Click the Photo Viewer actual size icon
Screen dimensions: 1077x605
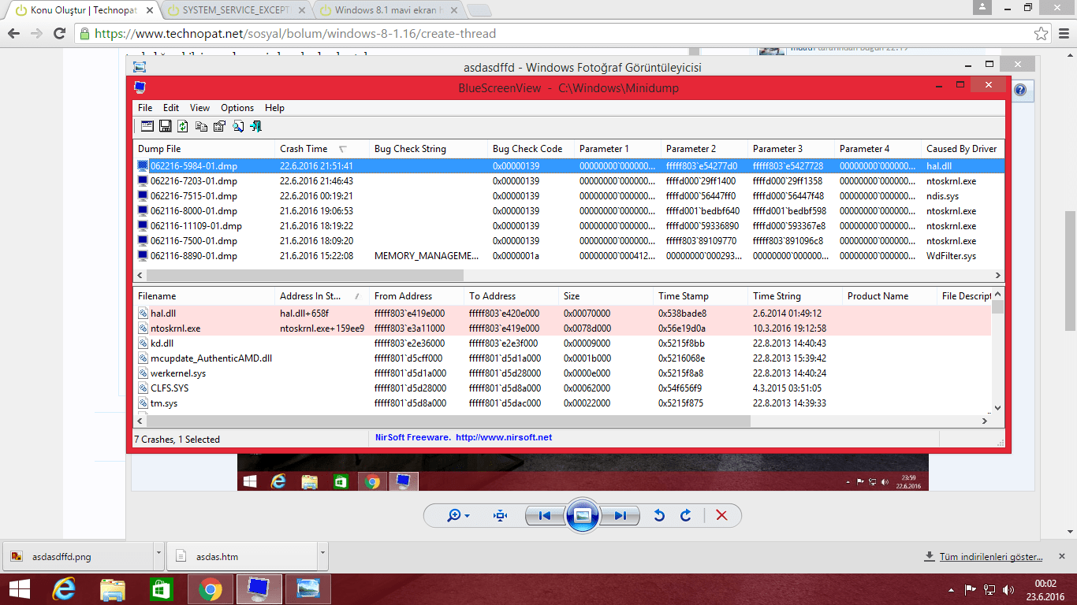[x=501, y=515]
